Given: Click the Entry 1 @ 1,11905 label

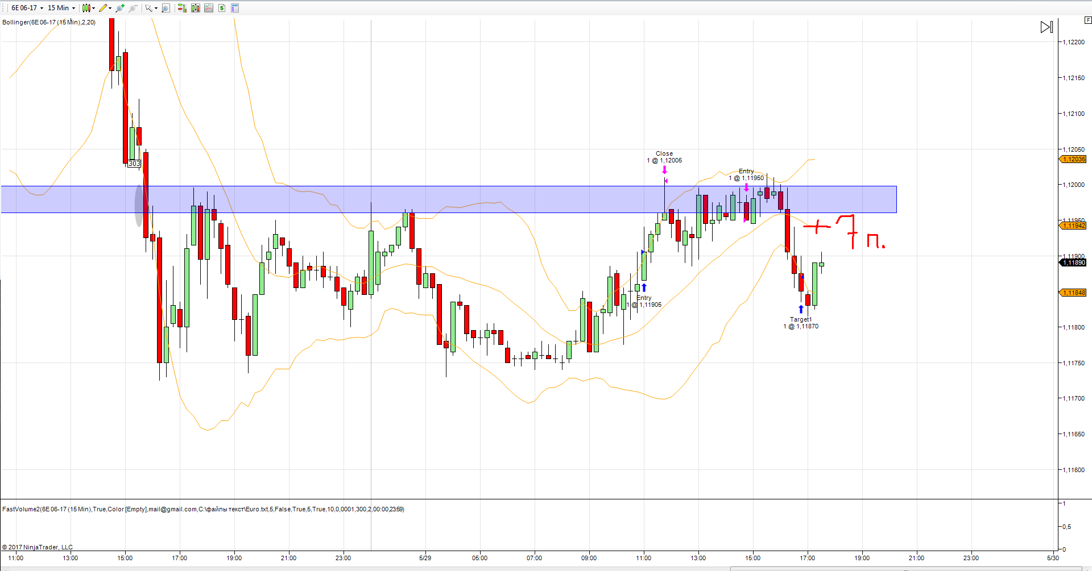Looking at the screenshot, I should point(644,301).
